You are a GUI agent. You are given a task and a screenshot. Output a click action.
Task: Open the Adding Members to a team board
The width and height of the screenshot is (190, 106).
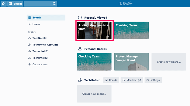94,30
